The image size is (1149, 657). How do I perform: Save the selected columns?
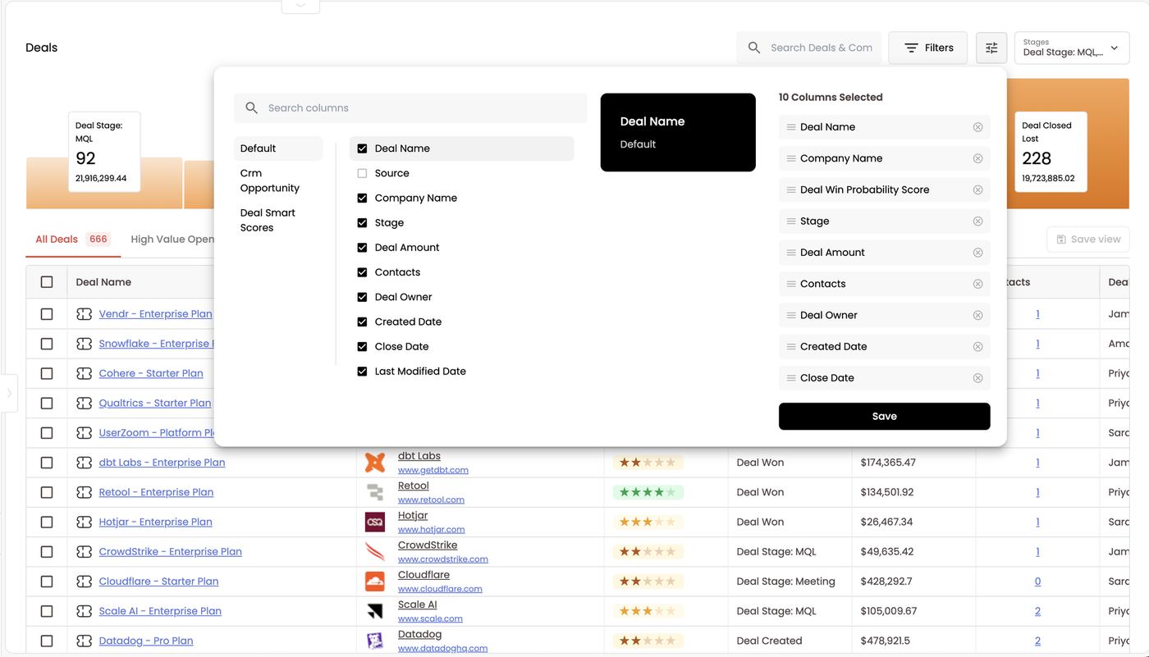coord(885,417)
